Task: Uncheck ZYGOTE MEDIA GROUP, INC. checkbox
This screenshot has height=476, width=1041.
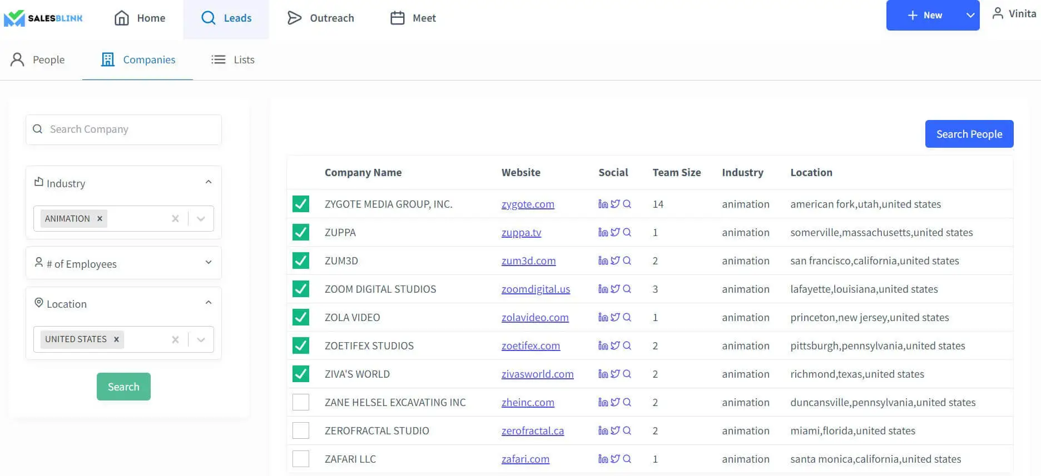Action: [x=301, y=204]
